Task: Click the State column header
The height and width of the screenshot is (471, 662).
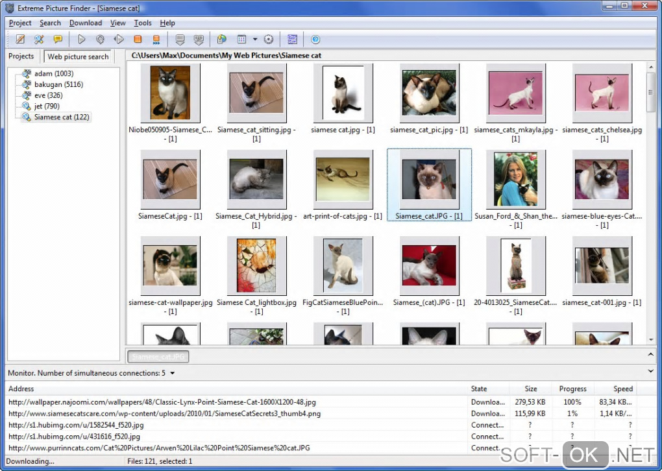Action: click(x=489, y=389)
